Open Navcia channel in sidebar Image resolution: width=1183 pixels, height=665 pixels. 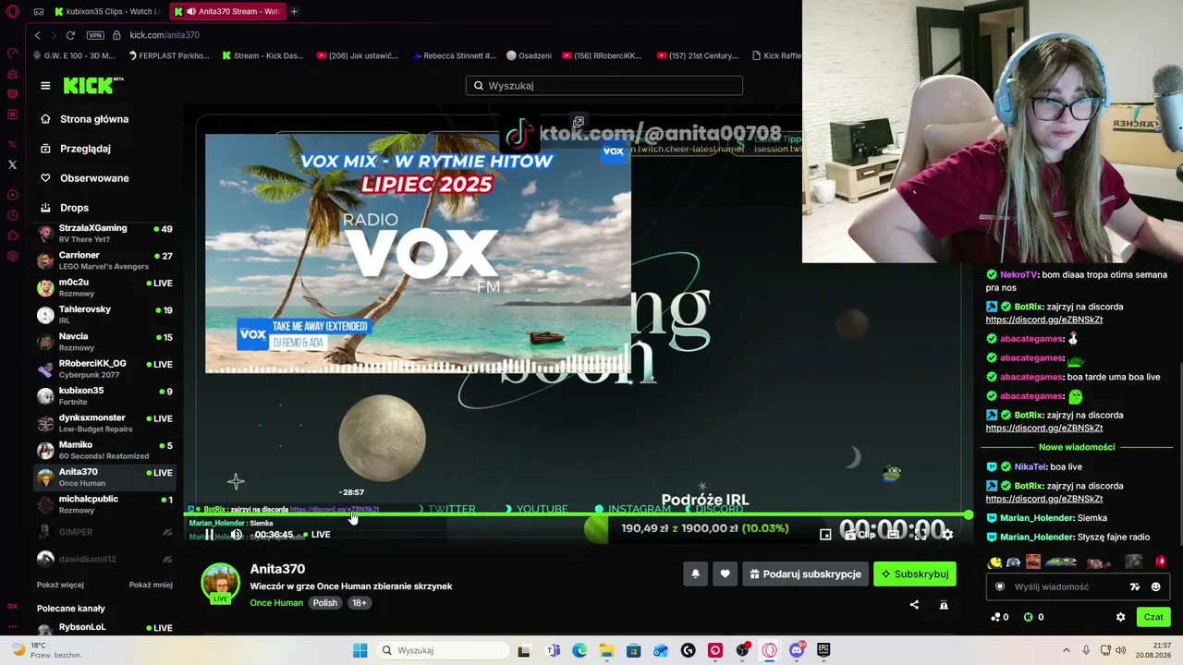[x=105, y=342]
